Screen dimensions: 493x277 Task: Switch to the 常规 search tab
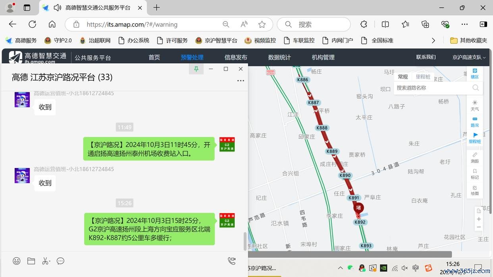click(x=403, y=77)
